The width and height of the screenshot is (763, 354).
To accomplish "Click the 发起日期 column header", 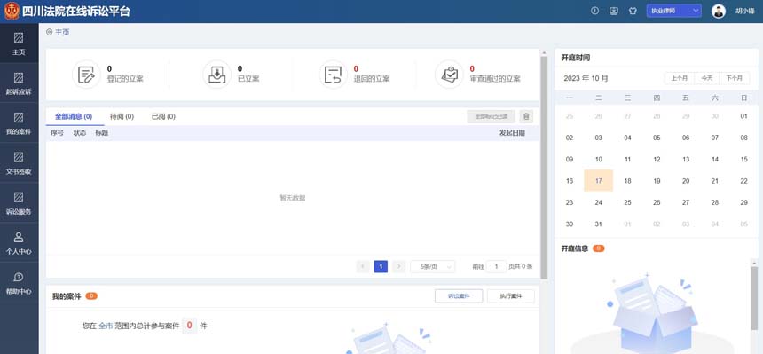I will click(512, 133).
